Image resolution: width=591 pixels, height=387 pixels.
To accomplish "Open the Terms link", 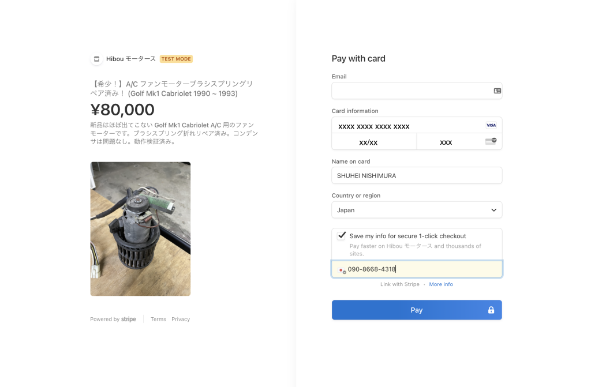I will click(x=158, y=319).
